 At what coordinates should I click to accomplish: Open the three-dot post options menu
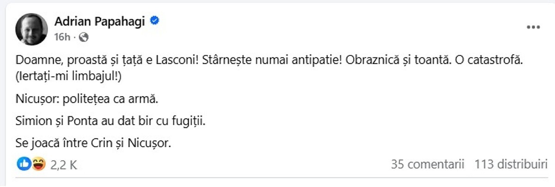click(x=533, y=28)
